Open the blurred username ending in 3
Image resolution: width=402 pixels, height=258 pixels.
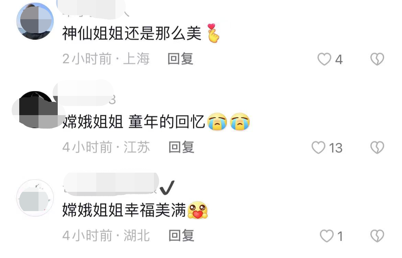(x=85, y=93)
